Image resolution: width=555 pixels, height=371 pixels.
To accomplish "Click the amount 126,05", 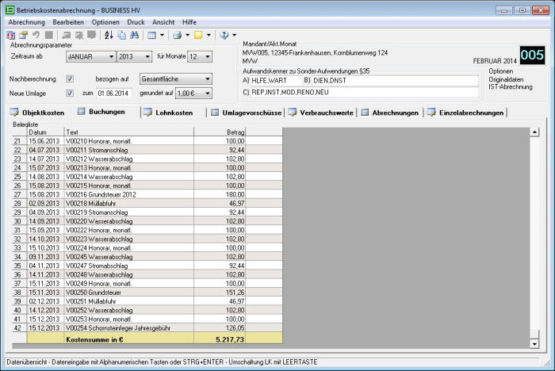I will pyautogui.click(x=235, y=328).
